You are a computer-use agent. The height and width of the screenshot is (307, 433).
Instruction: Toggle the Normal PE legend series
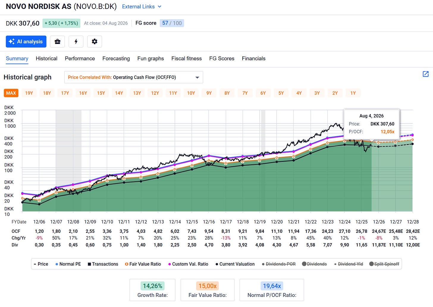(68, 264)
